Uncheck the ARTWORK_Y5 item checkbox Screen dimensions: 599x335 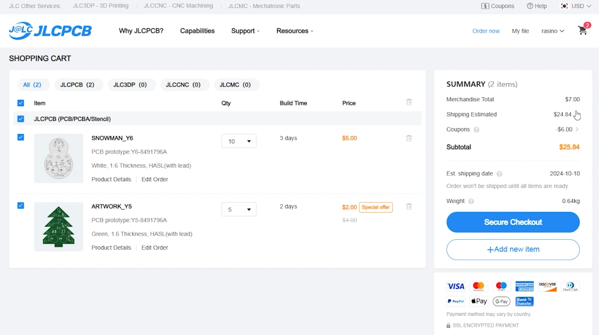21,206
